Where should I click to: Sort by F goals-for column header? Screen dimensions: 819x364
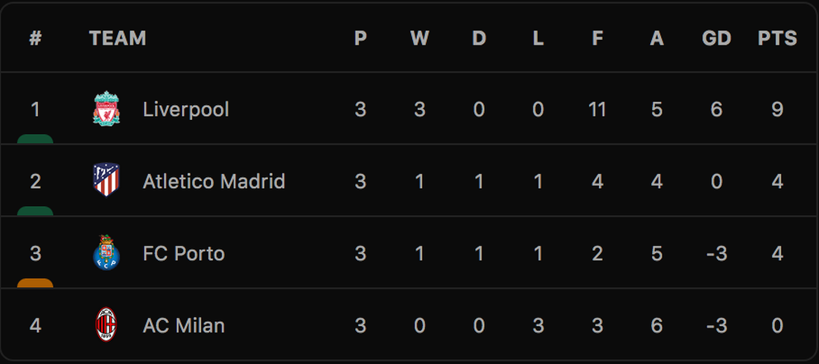tap(597, 38)
